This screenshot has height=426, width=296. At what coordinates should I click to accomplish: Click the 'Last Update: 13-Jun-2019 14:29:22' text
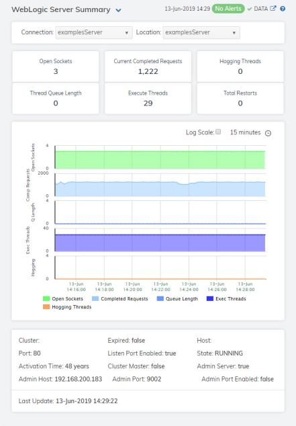click(68, 401)
